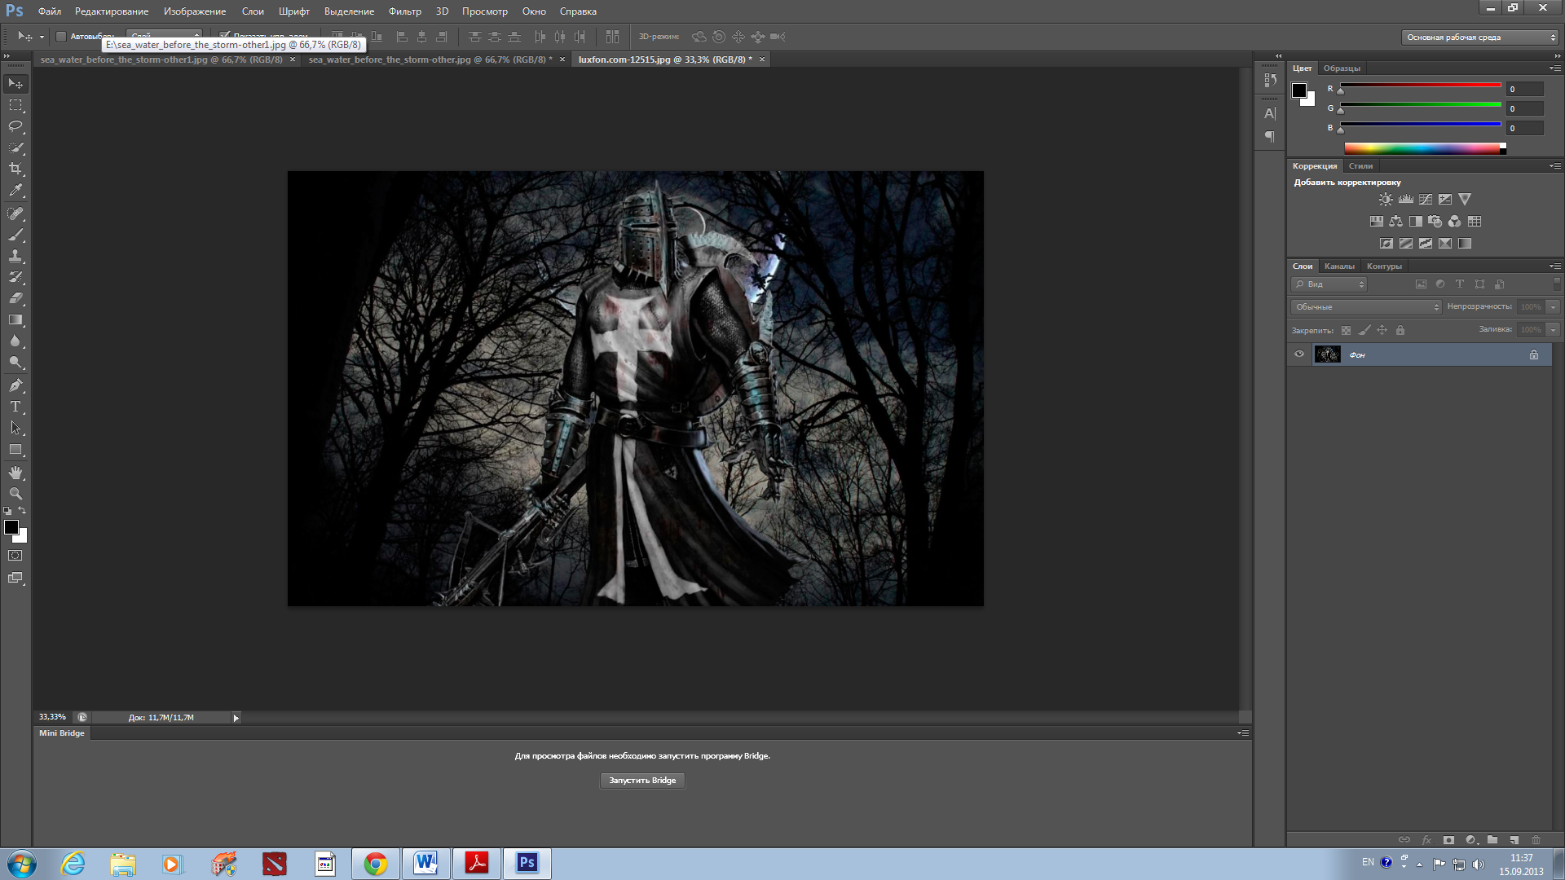Add a Levels adjustment
1565x880 pixels.
1406,199
